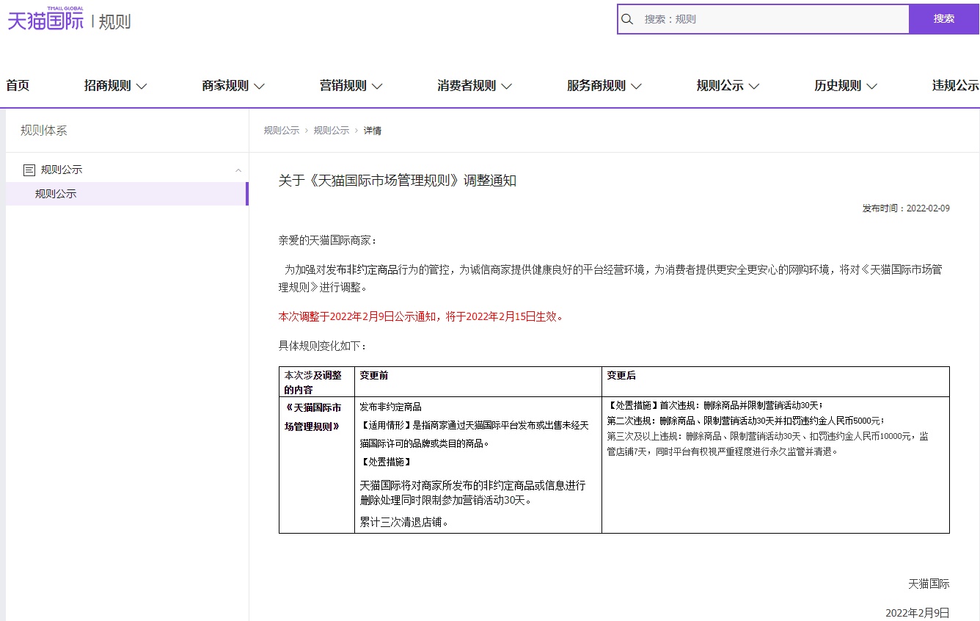
Task: Expand the top nav 规则公示 chevron
Action: (753, 87)
